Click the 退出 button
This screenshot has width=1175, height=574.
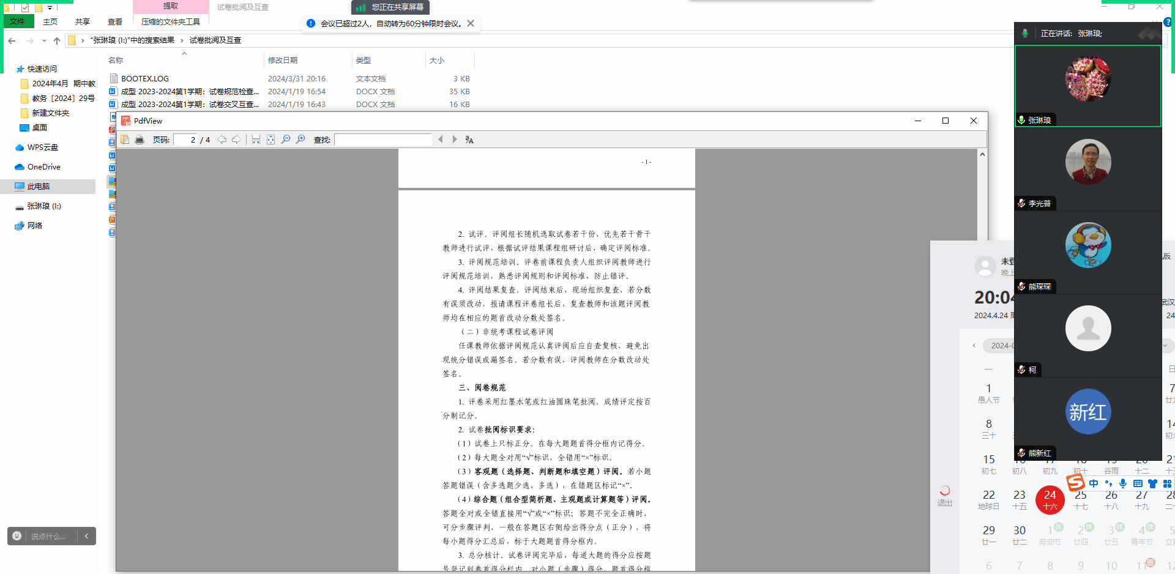click(945, 496)
